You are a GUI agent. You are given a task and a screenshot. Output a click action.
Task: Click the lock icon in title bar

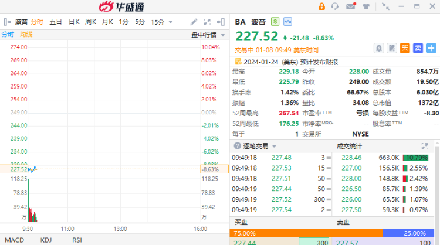[321, 6]
